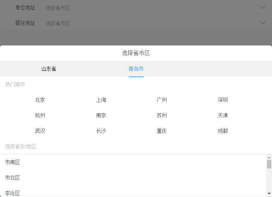Image resolution: width=272 pixels, height=197 pixels.
Task: Click the district list scrollbar up arrow
Action: click(x=269, y=158)
